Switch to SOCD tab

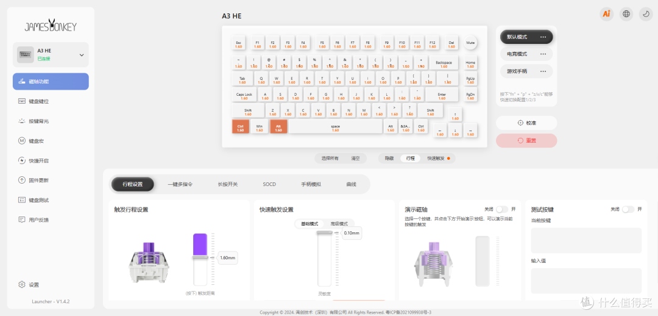tap(269, 184)
